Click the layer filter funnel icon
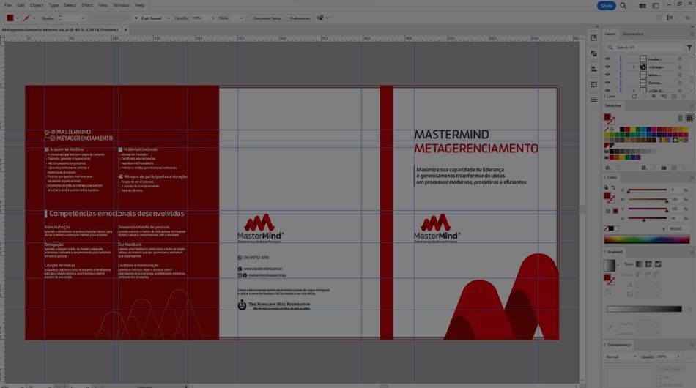Viewport: 696px width, 388px height. [x=689, y=47]
